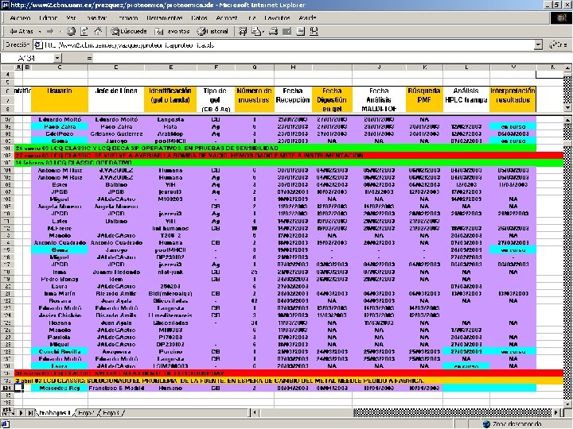Expand the Atrás history dropdown arrow

pyautogui.click(x=39, y=31)
